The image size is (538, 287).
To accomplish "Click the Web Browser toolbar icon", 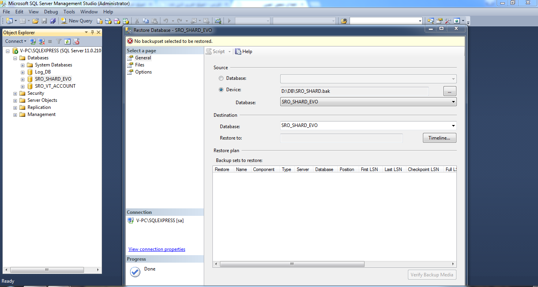I will [x=457, y=21].
